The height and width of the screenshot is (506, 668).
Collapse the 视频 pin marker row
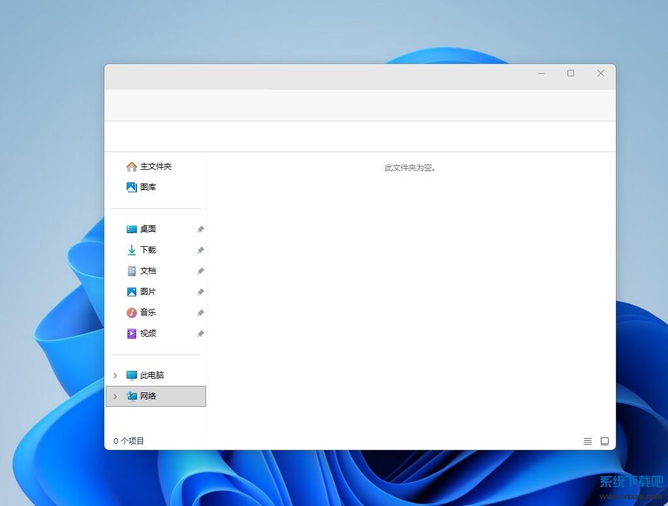[x=200, y=334]
